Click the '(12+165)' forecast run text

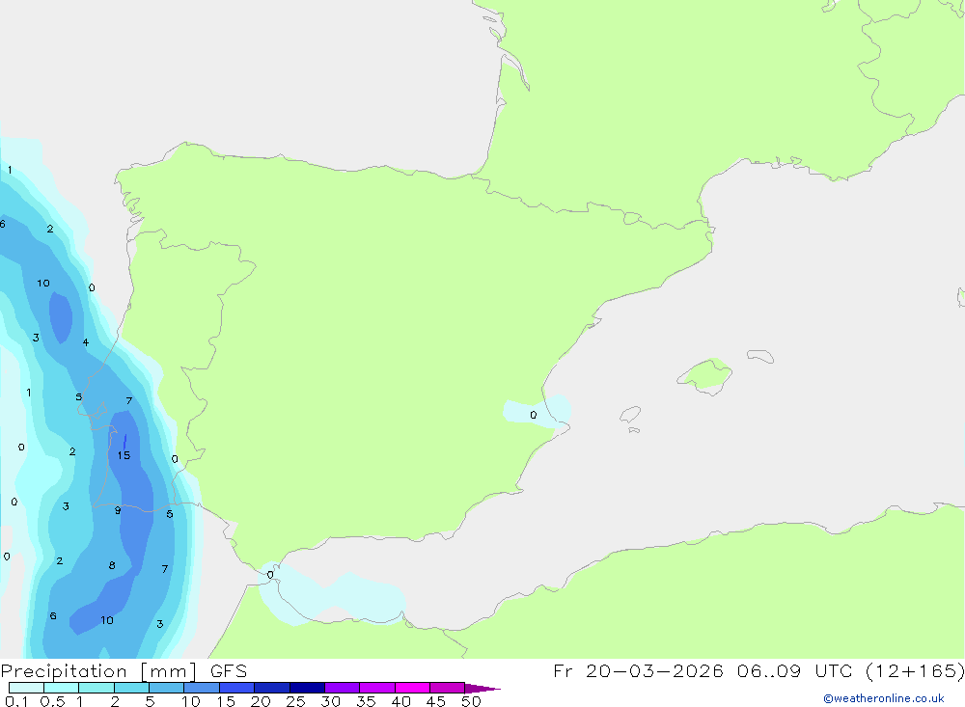(x=915, y=670)
